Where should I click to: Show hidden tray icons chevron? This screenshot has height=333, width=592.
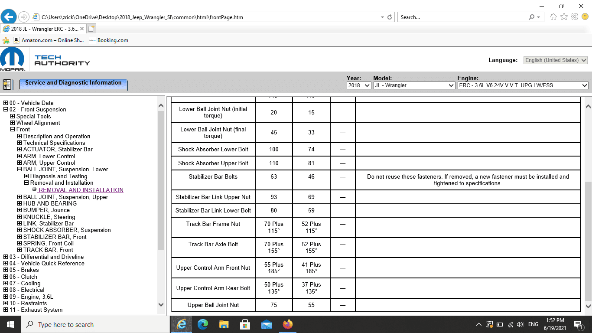(478, 324)
